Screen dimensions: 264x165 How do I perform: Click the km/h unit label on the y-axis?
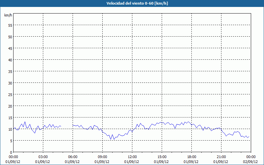[8, 16]
